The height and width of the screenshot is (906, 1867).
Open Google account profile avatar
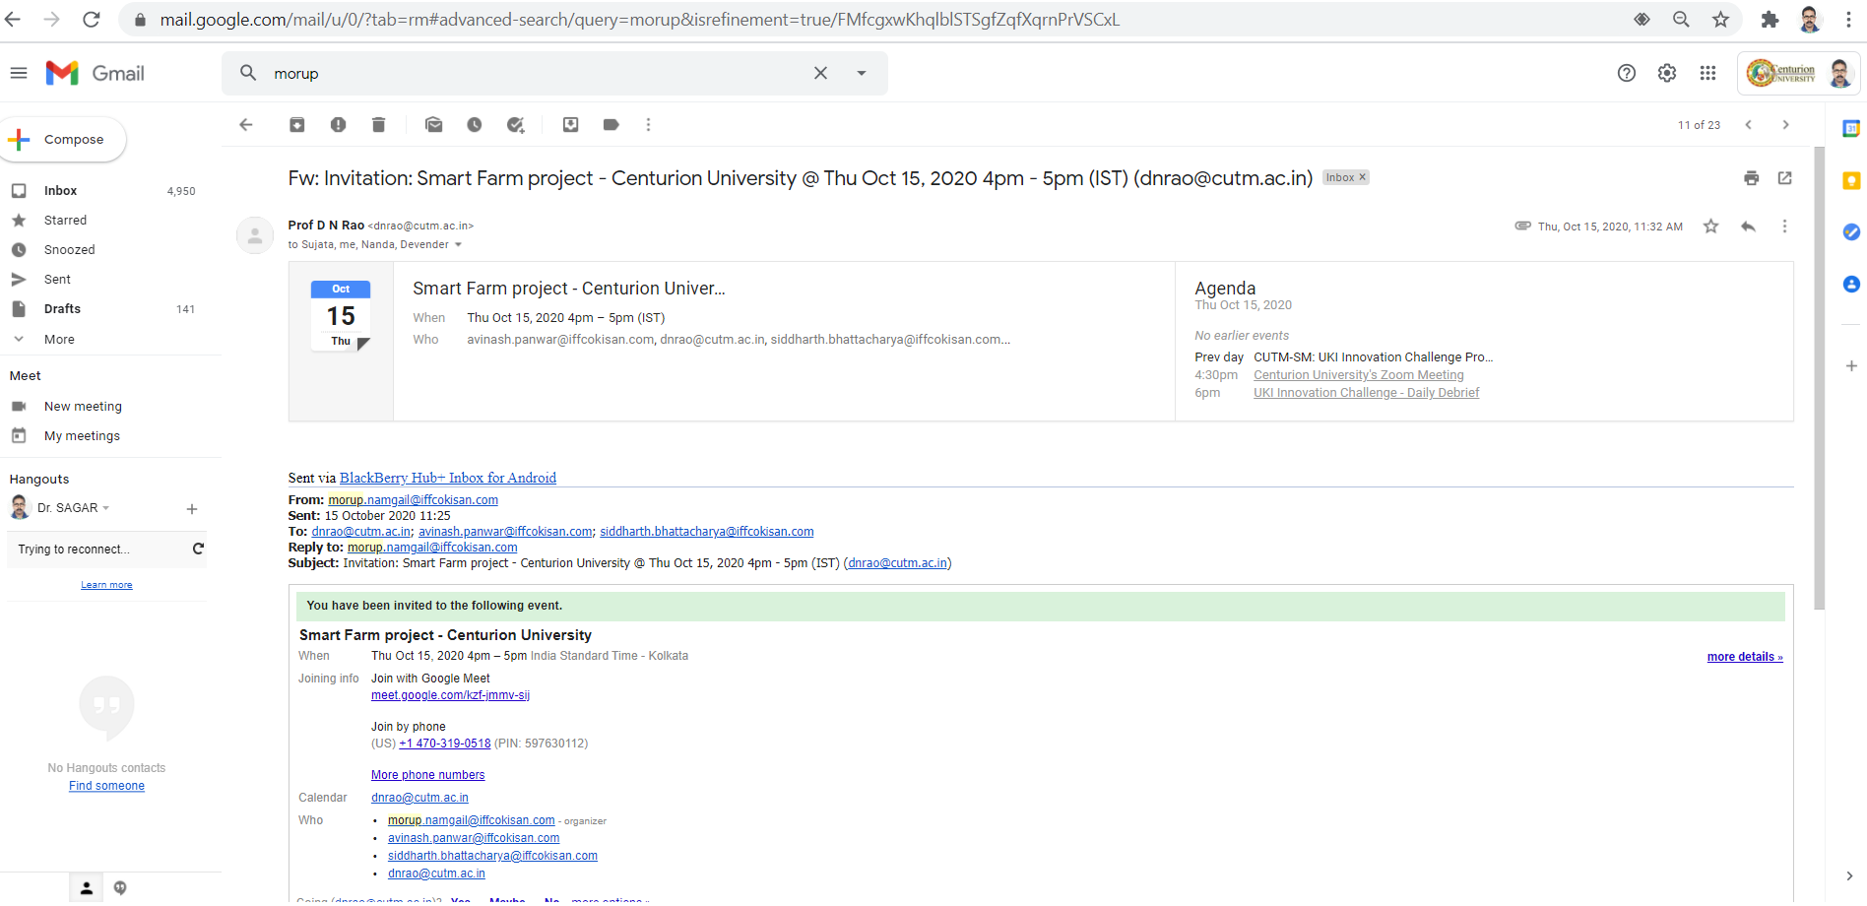pos(1839,73)
